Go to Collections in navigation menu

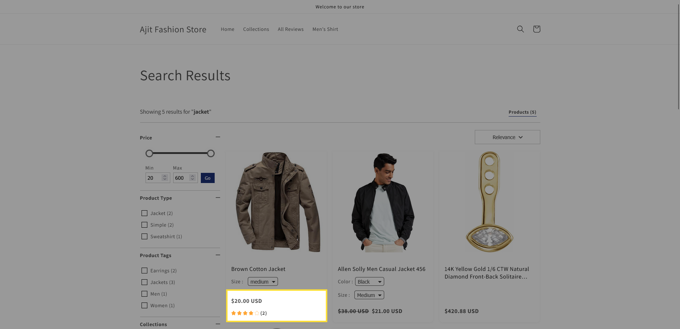click(256, 29)
